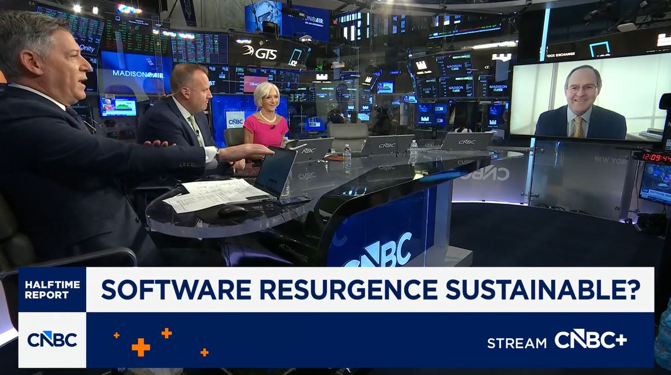The height and width of the screenshot is (375, 671).
Task: Click the printed papers on the desk
Action: point(214,193)
